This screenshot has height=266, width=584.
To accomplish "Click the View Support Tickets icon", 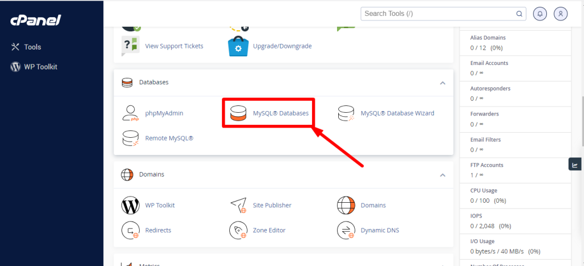I will point(131,46).
